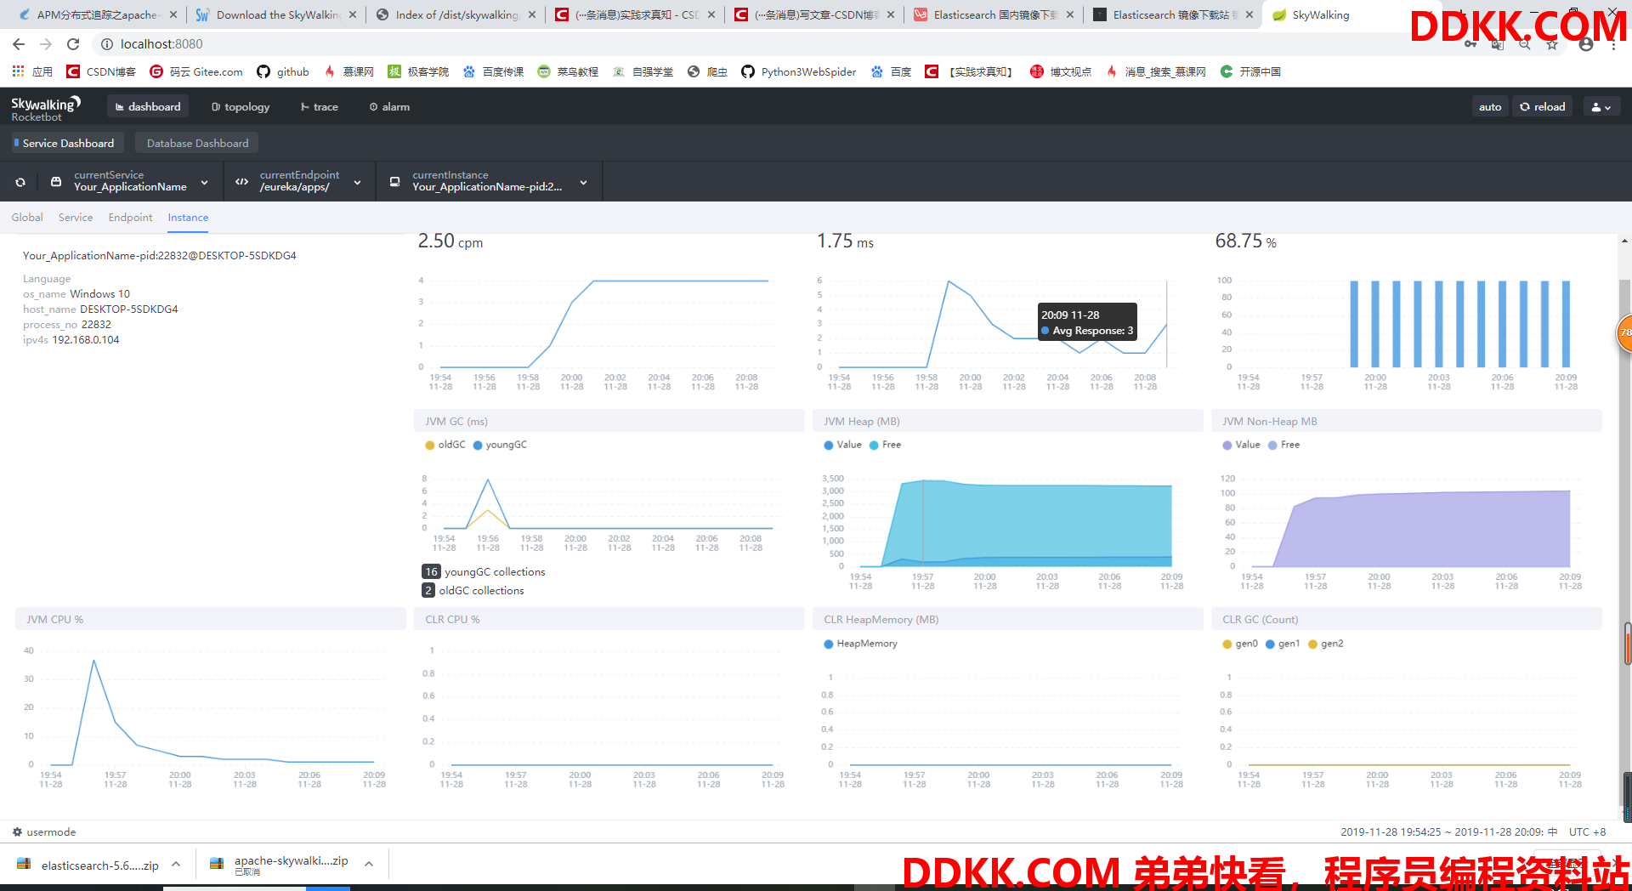This screenshot has width=1632, height=891.
Task: Click the Skywalking Rocketbot logo
Action: pyautogui.click(x=45, y=108)
